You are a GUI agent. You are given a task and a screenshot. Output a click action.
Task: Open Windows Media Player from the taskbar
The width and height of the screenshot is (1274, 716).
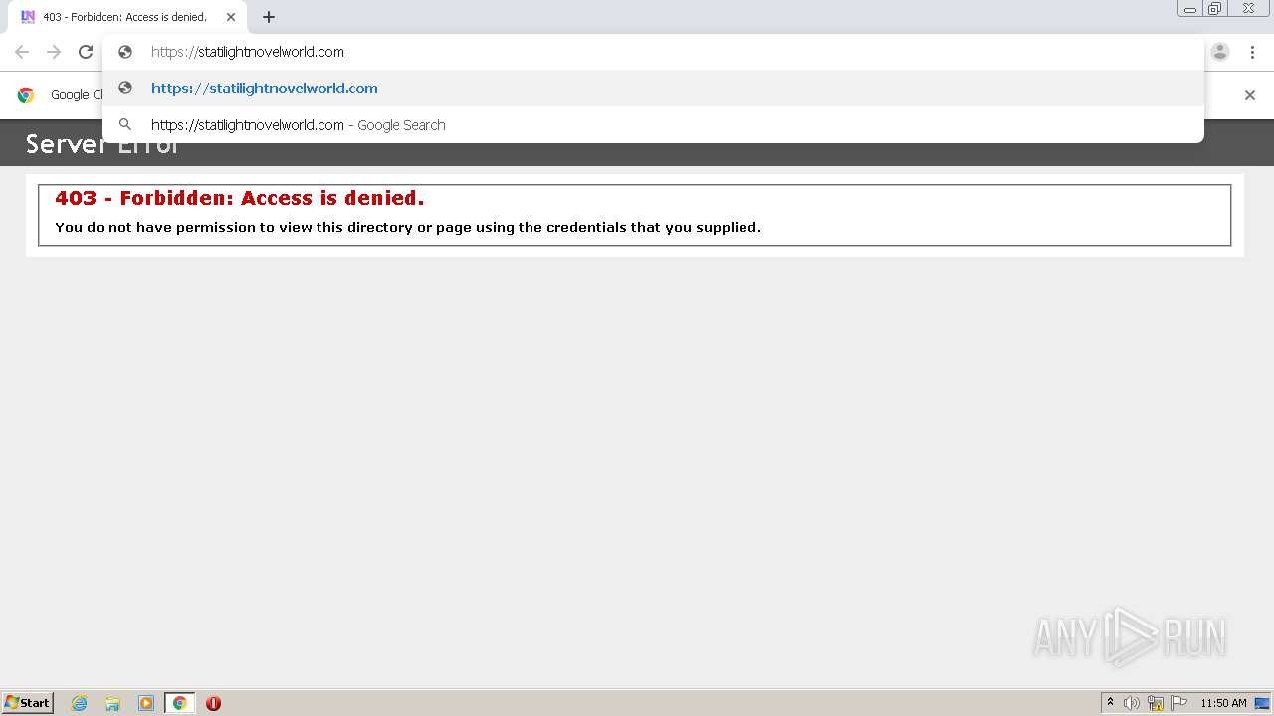tap(146, 703)
